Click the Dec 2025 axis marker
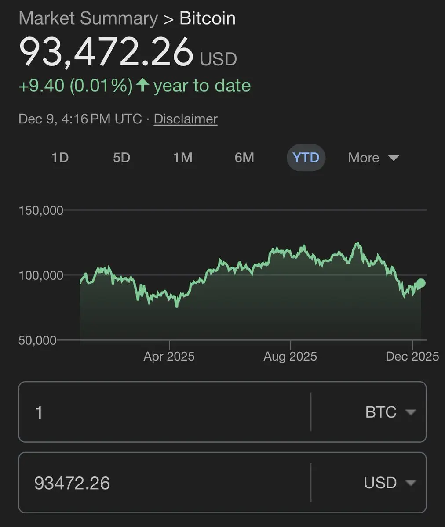Screen dimensions: 445x527 point(412,356)
